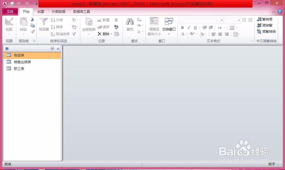Toggle Bold formatting

(x=182, y=28)
